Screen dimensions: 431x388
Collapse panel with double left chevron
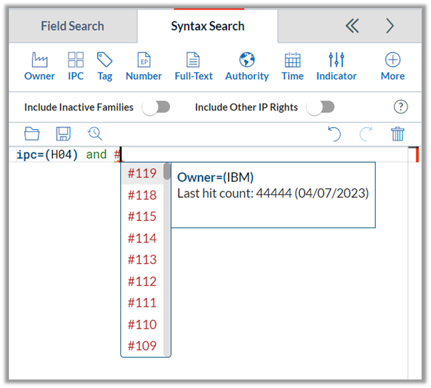pos(352,26)
